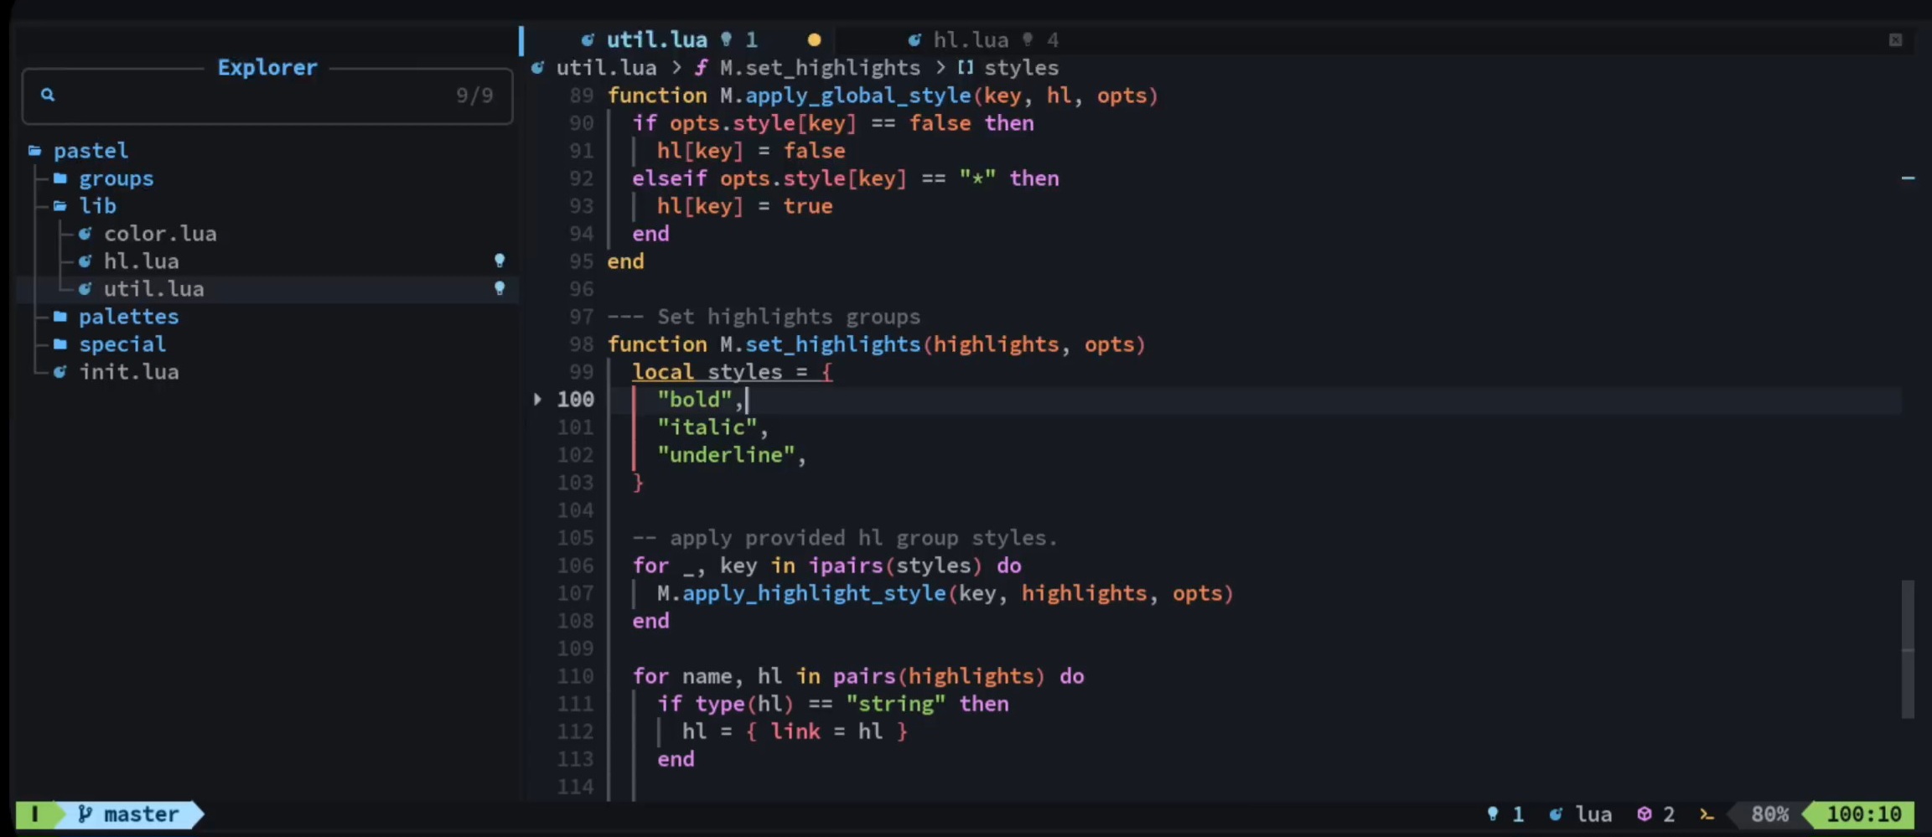Click the comment 'Set highlights groups'
This screenshot has height=837, width=1932.
(x=788, y=317)
